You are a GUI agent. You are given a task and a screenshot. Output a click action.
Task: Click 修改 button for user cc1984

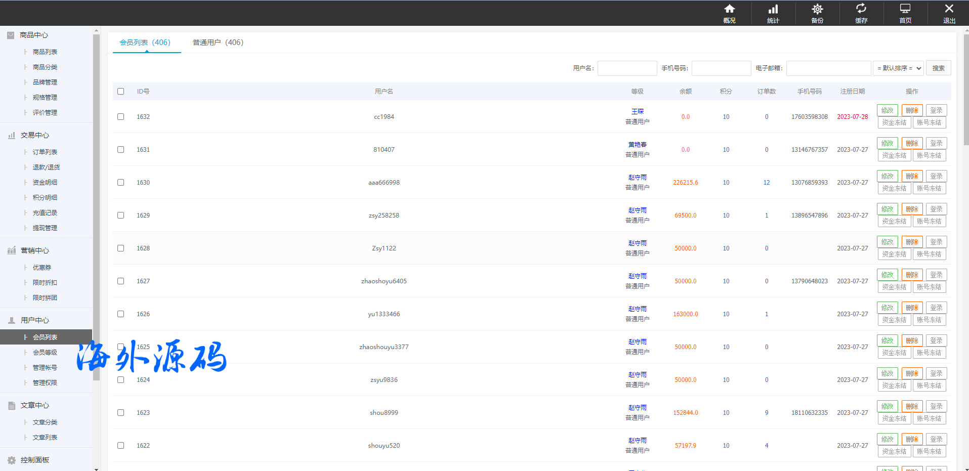point(887,110)
